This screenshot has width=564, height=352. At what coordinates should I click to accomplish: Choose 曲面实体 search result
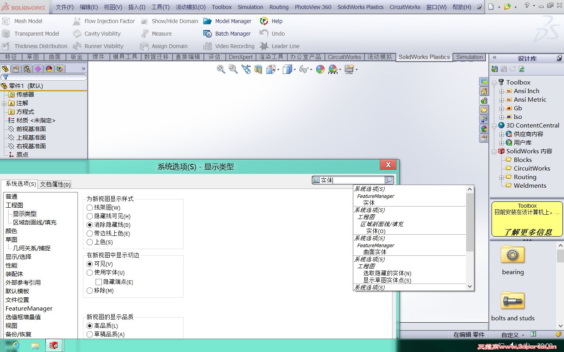(375, 252)
